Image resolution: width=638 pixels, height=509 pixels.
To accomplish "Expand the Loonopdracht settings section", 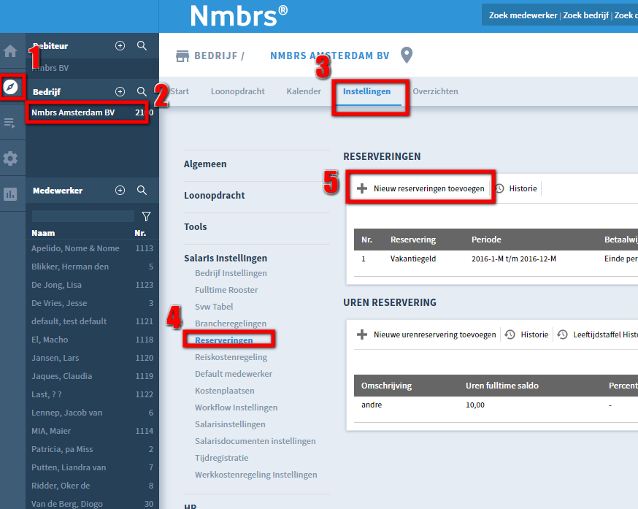I will tap(215, 196).
